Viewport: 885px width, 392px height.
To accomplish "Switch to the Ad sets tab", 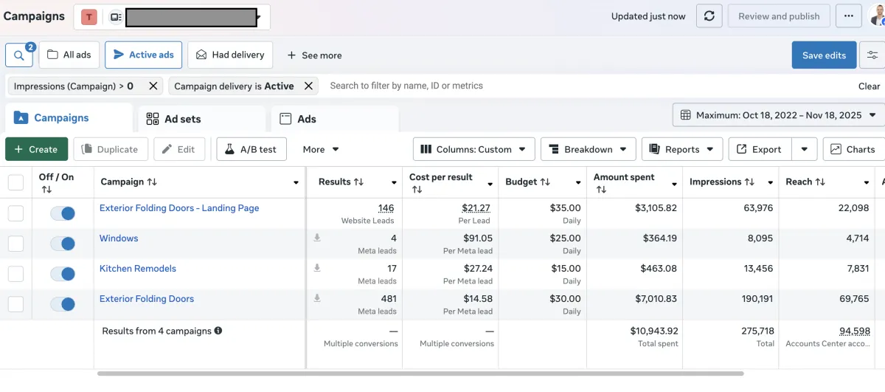I will click(182, 119).
